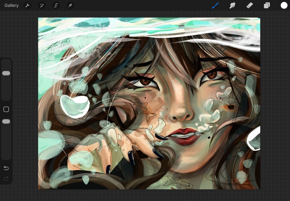Open the Adjustments magic wand menu
290x201 pixels.
(42, 5)
